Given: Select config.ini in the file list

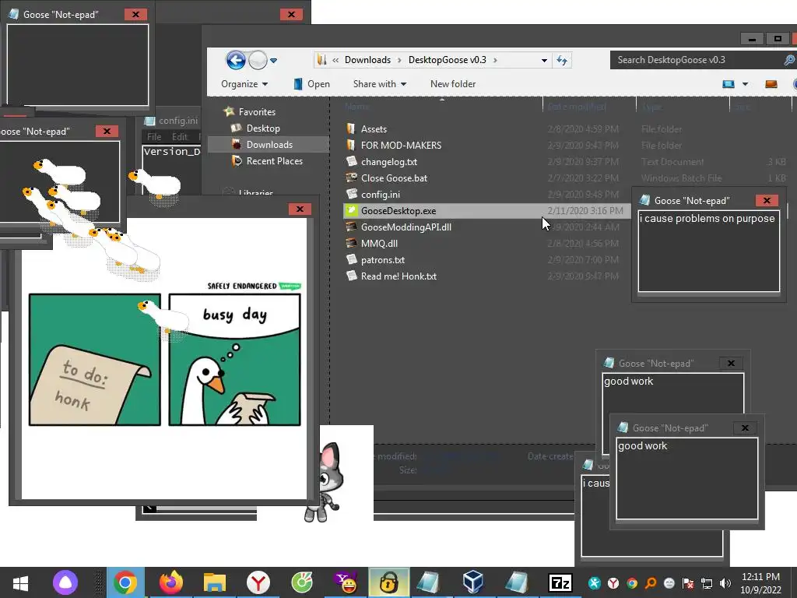Looking at the screenshot, I should pos(380,194).
